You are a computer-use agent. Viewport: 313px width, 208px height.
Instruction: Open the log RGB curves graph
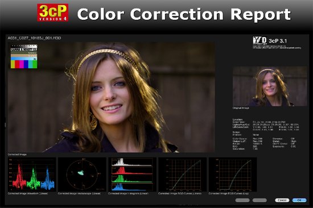[x=233, y=174]
